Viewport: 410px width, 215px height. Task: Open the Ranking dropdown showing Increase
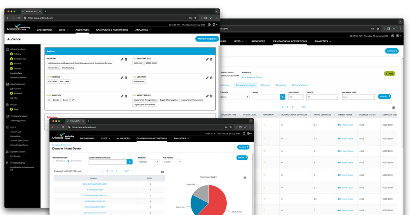click(x=148, y=162)
